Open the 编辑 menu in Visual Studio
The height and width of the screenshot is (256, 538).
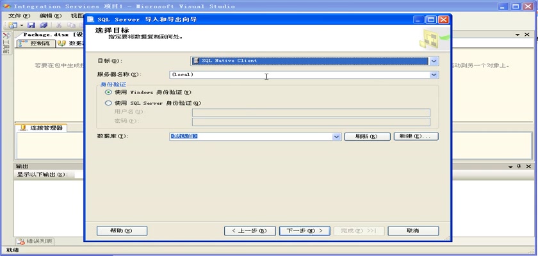click(50, 16)
